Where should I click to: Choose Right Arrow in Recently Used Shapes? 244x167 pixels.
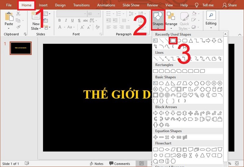[208, 41]
